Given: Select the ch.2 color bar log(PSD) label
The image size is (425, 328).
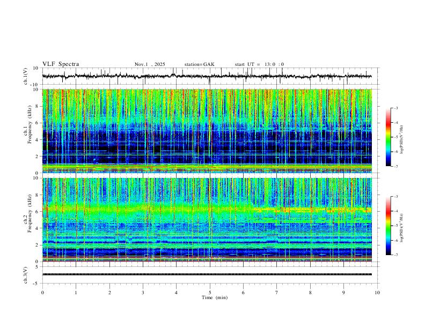Looking at the screenshot, I should coord(402,228).
